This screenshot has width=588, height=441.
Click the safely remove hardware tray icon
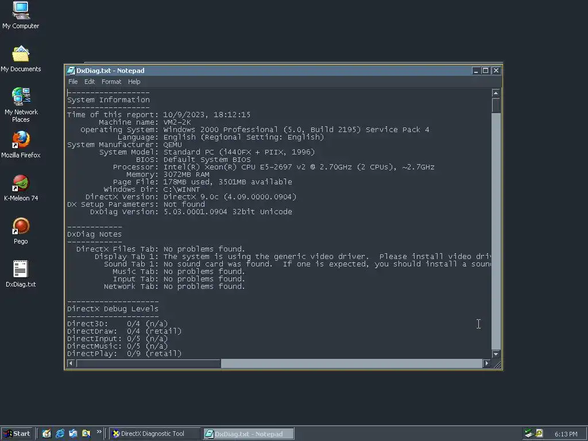tap(529, 434)
